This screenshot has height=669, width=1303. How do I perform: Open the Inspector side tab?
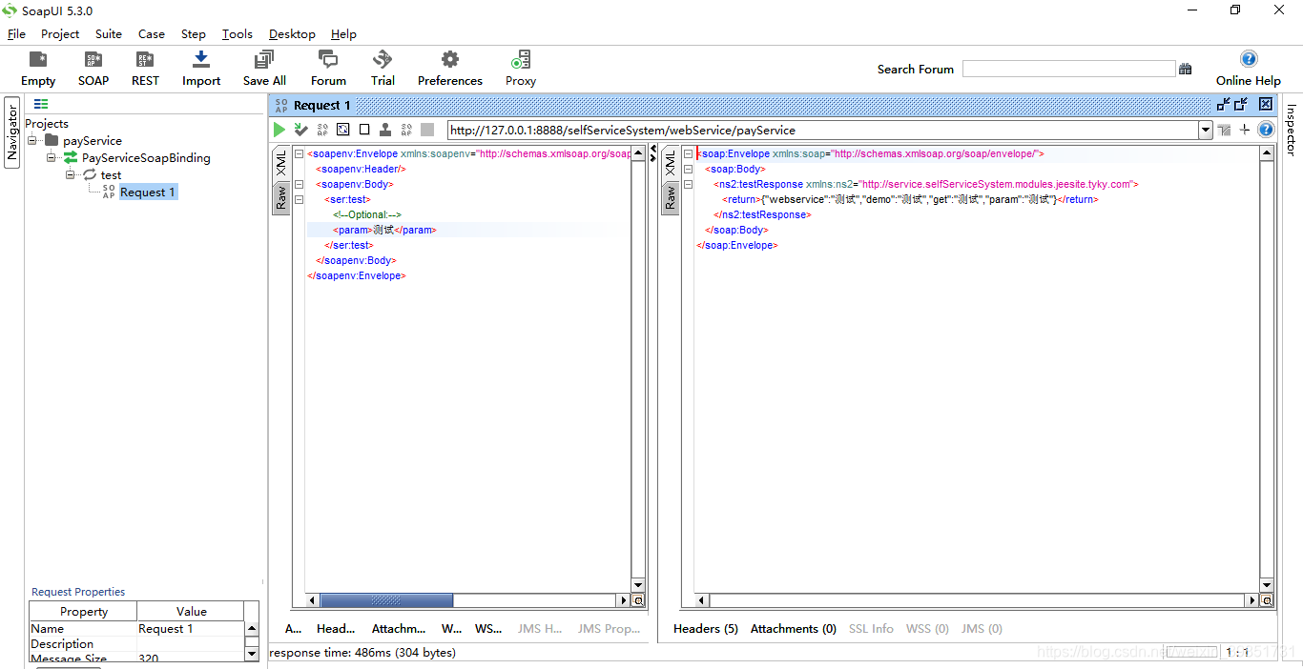1292,131
